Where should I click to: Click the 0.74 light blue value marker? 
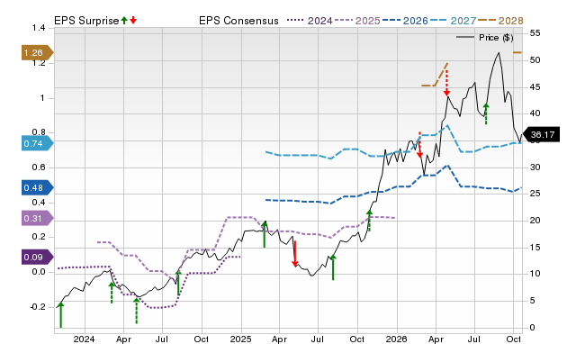coord(38,143)
